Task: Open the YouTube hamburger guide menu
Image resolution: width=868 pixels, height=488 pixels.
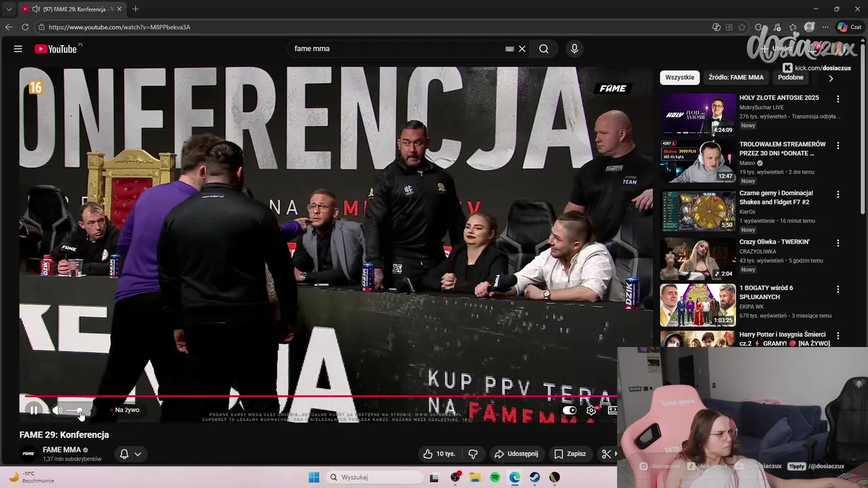Action: (18, 49)
